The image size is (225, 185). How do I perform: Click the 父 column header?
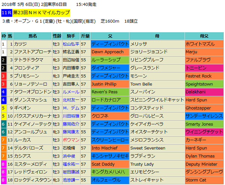point(110,36)
